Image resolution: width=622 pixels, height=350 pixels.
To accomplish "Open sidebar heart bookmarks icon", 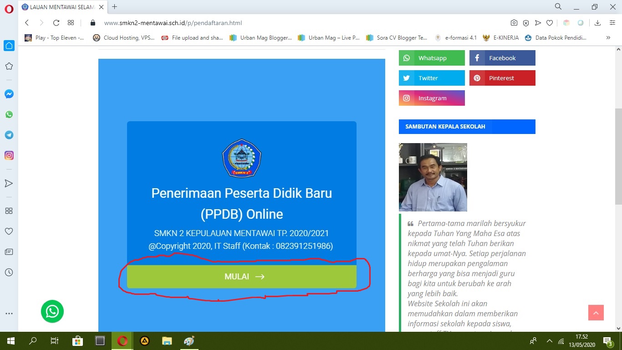I will (x=9, y=231).
